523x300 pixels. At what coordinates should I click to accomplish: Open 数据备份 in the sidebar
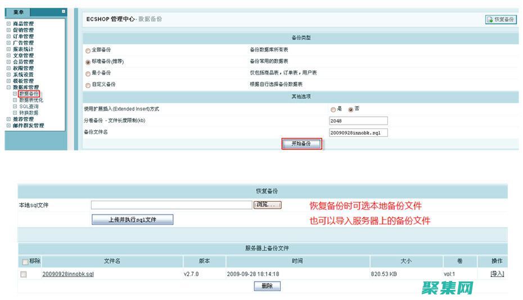28,94
